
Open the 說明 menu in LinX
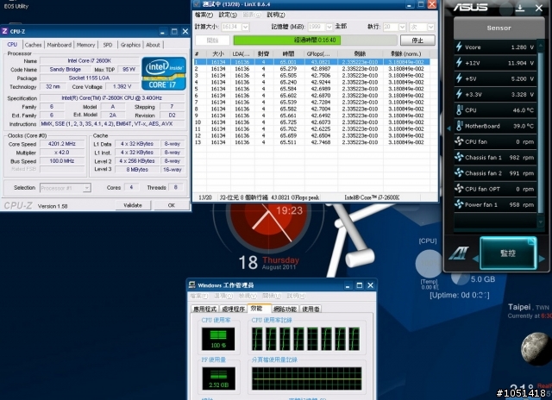click(276, 15)
